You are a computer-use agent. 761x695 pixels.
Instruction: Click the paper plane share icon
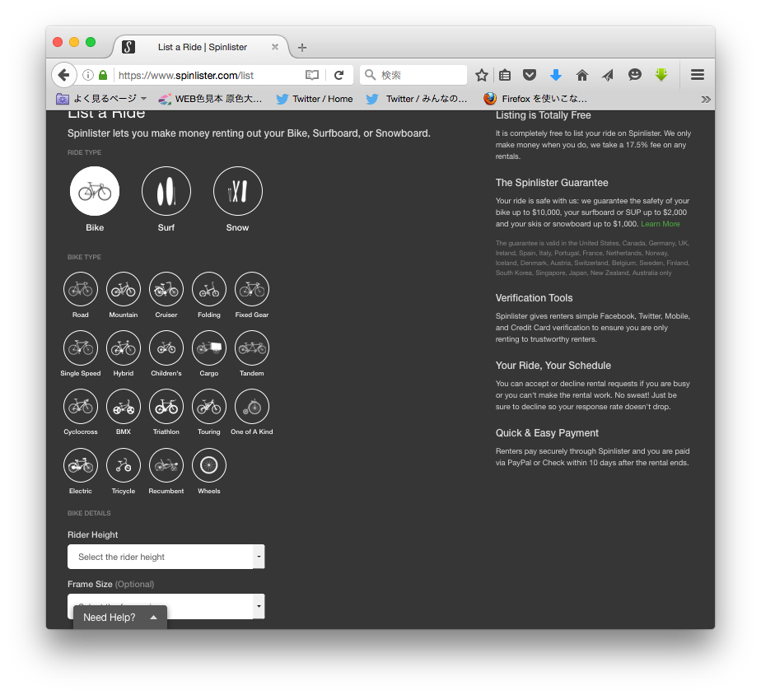point(608,75)
